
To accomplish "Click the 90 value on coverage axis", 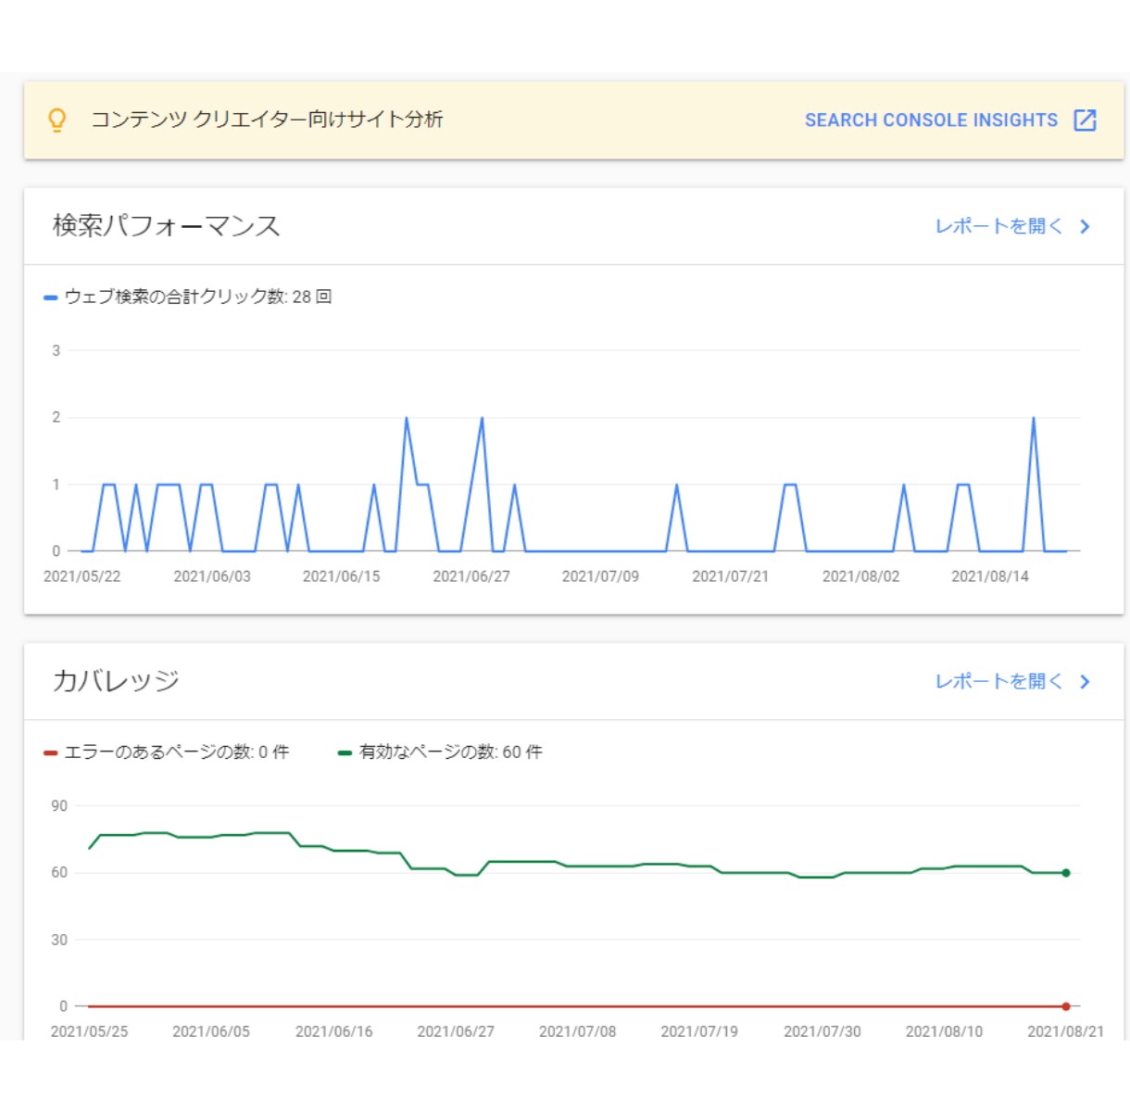I will [59, 806].
